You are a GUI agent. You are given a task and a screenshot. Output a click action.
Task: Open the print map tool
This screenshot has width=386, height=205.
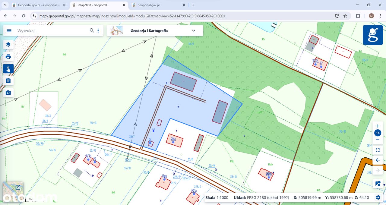[8, 57]
